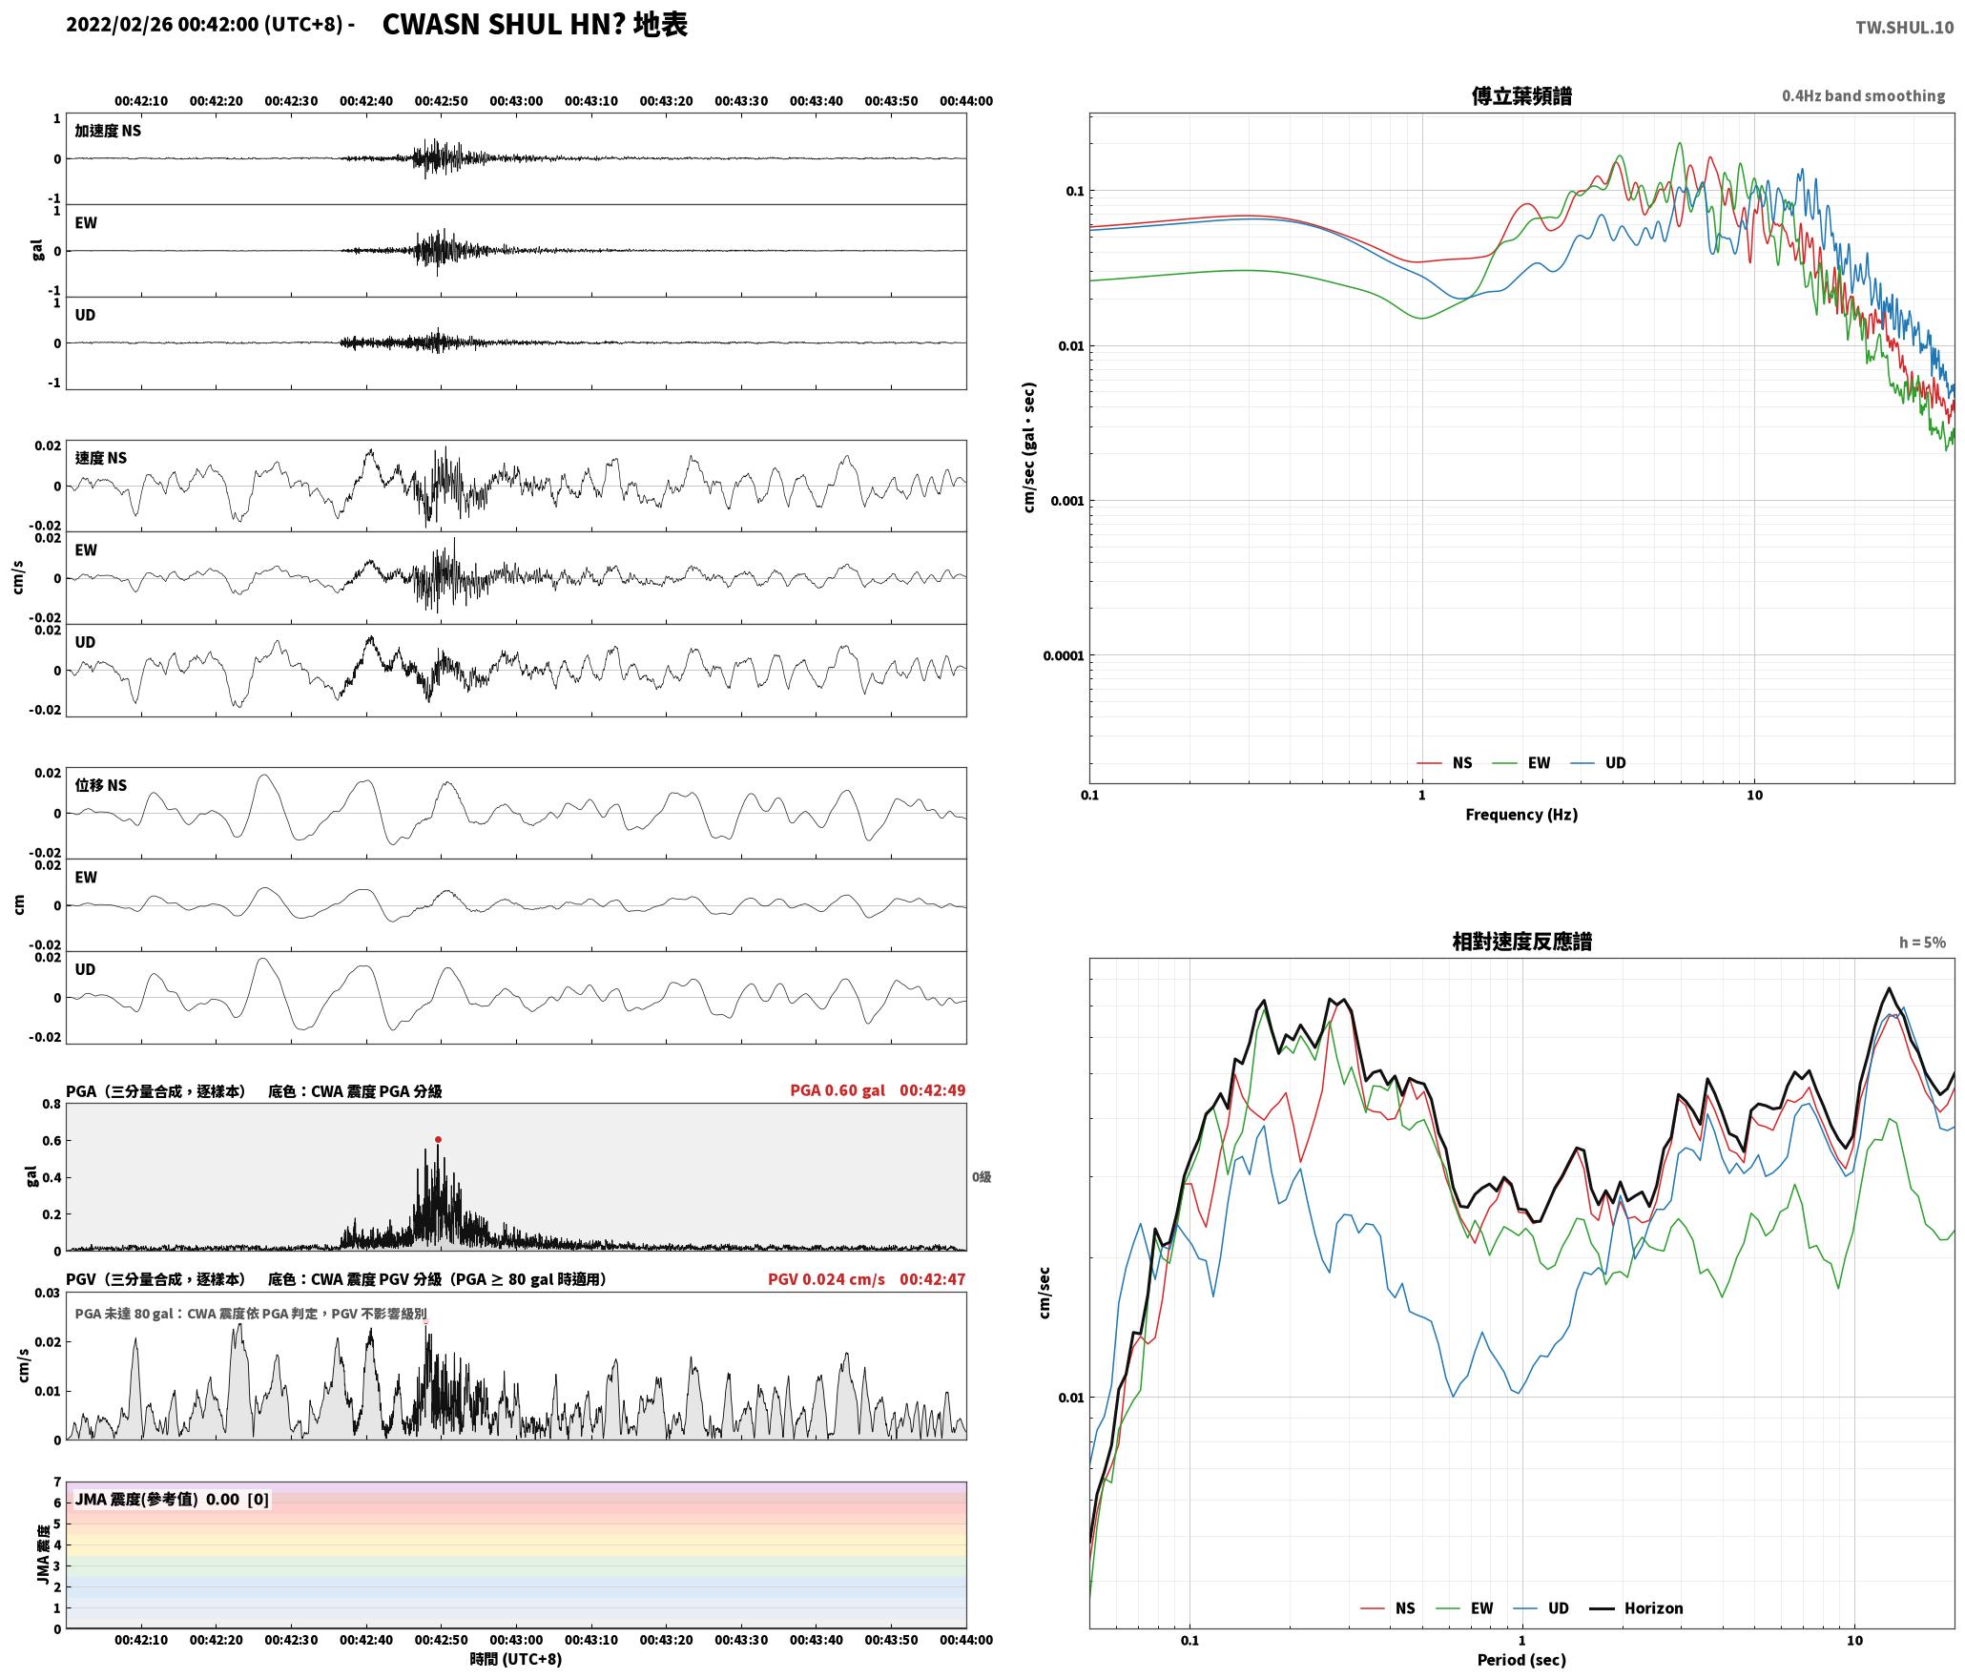This screenshot has width=1965, height=1679.
Task: Click the PGV 0.024 cm/s peak readout
Action: click(826, 1279)
